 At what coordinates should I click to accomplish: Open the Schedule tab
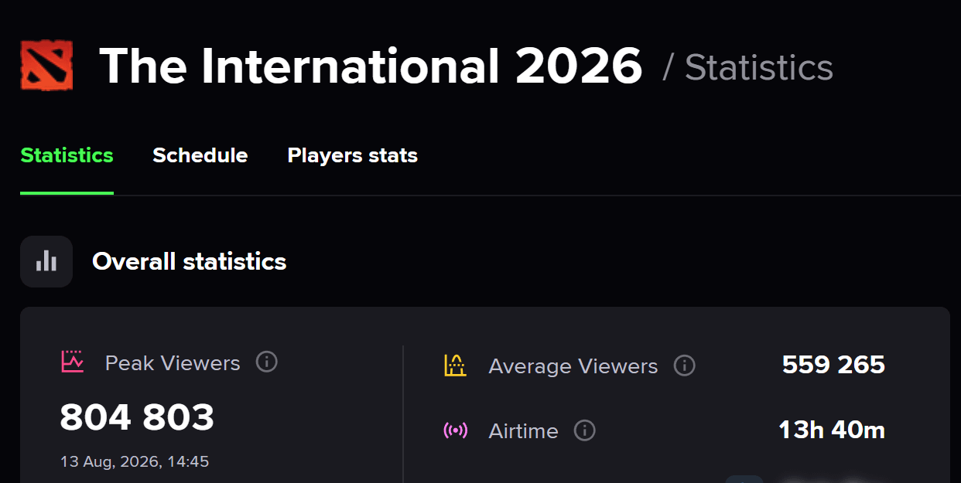coord(200,155)
